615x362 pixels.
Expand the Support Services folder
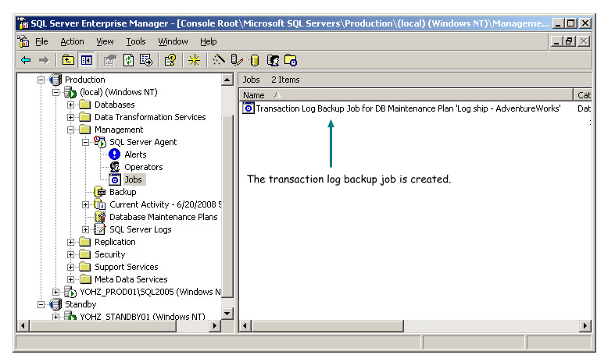click(x=70, y=268)
